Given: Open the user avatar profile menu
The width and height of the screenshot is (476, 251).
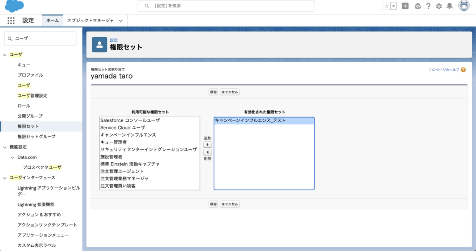Looking at the screenshot, I should (x=464, y=6).
